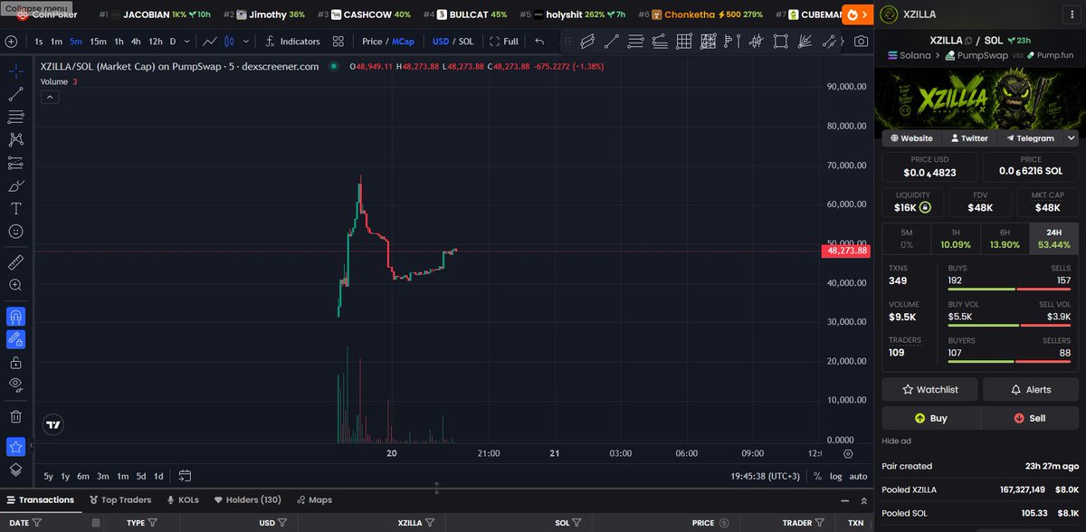Open the Maps tab
Viewport: 1086px width, 532px height.
pos(313,499)
